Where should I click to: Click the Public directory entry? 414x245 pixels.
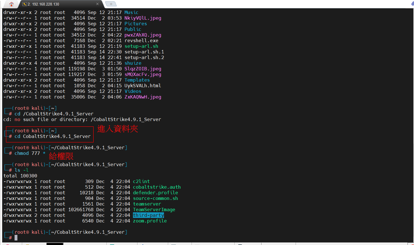pyautogui.click(x=132, y=29)
